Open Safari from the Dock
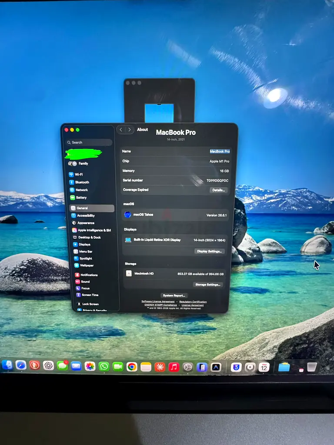 pyautogui.click(x=21, y=365)
